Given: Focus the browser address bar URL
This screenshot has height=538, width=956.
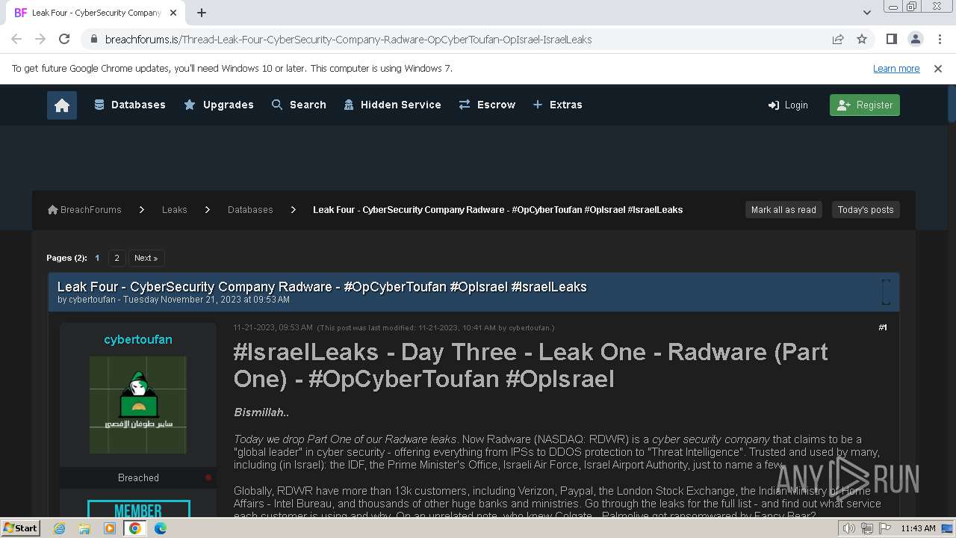Looking at the screenshot, I should tap(348, 40).
